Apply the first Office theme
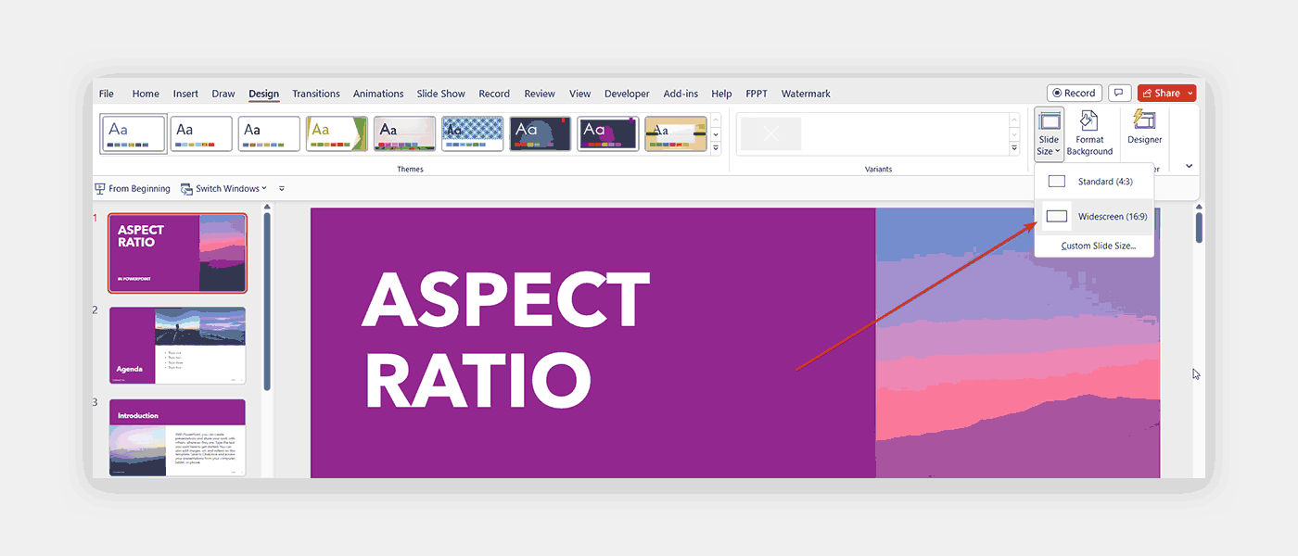 pyautogui.click(x=134, y=133)
